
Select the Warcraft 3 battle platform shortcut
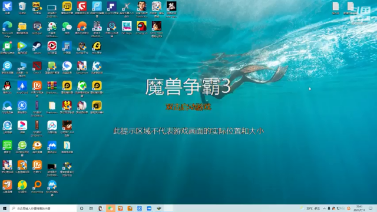[x=67, y=169]
